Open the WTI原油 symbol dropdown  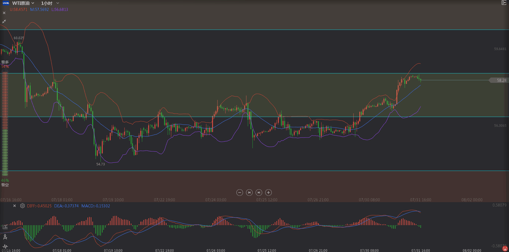(23, 3)
